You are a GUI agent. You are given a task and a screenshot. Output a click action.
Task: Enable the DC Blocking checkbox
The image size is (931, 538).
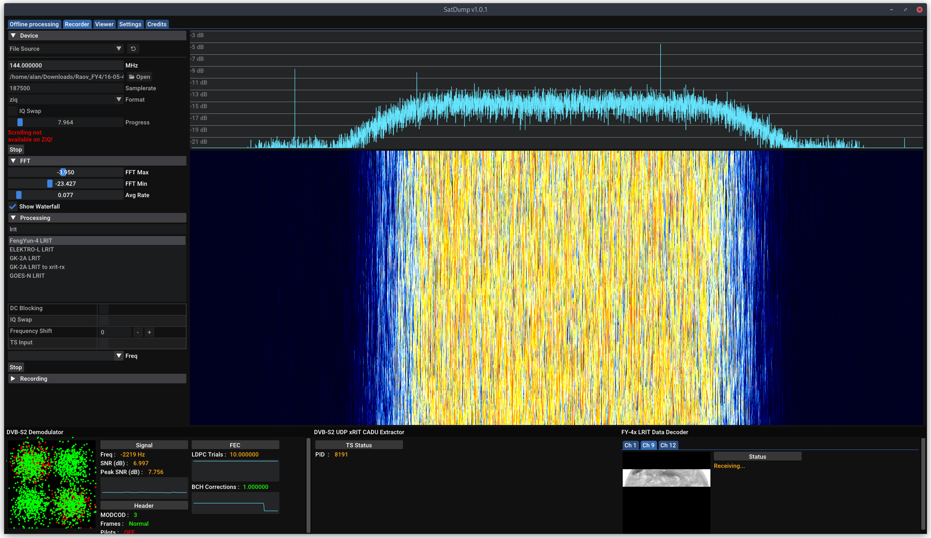click(104, 308)
